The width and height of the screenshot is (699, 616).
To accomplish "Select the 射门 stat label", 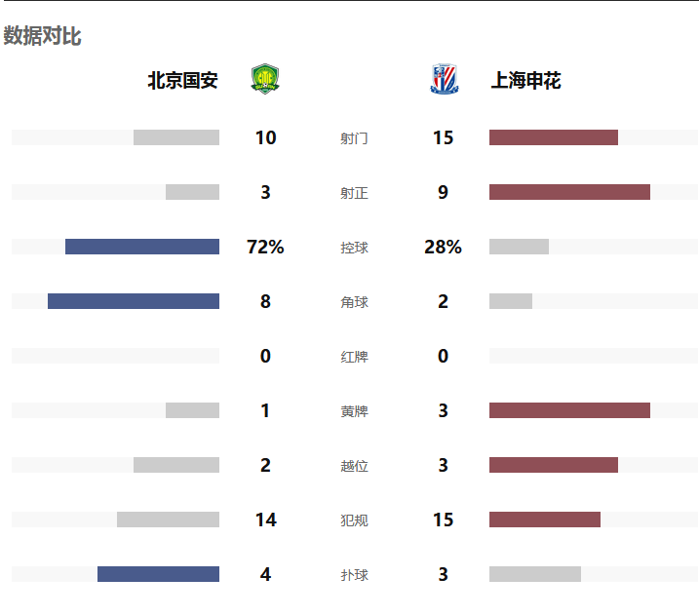I will tap(355, 138).
